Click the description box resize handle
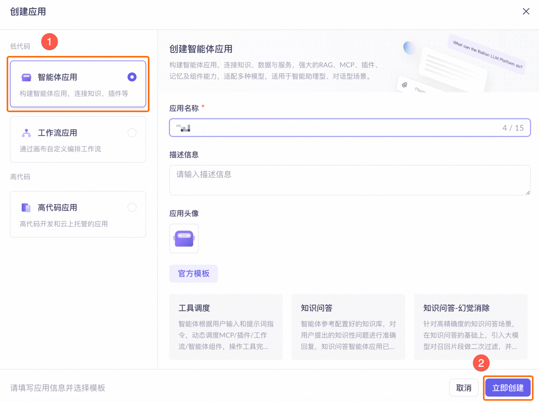539x402 pixels. [x=528, y=193]
